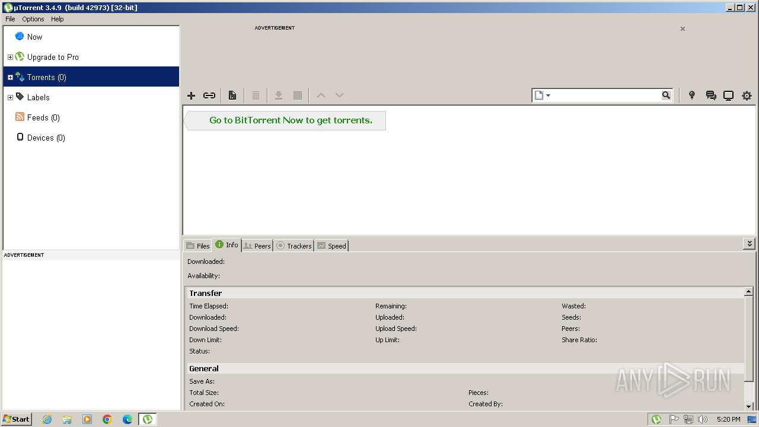Move torrent down the queue arrow
759x427 pixels.
(x=339, y=95)
